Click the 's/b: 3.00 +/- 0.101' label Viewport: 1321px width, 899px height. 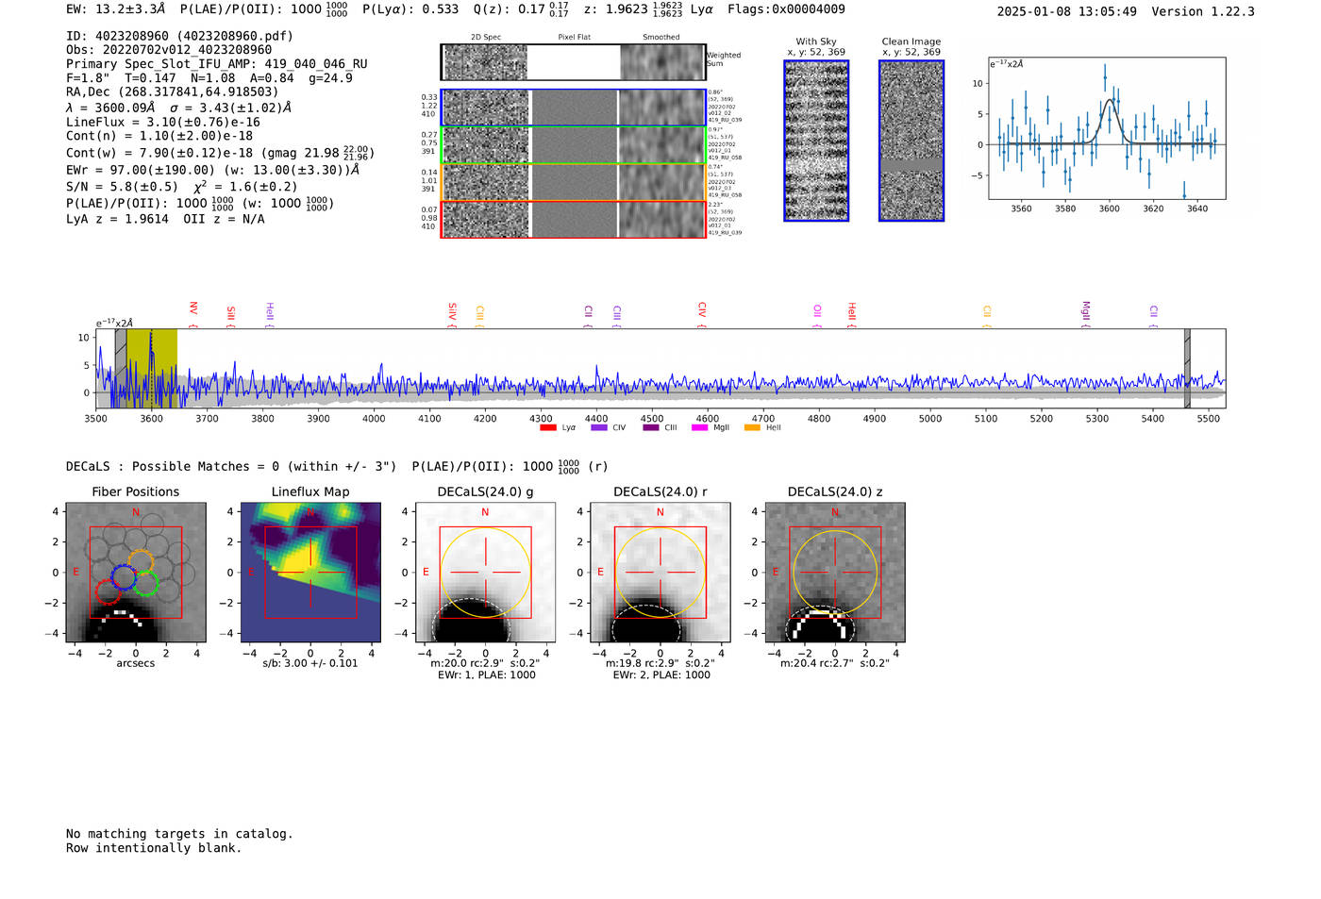(310, 663)
